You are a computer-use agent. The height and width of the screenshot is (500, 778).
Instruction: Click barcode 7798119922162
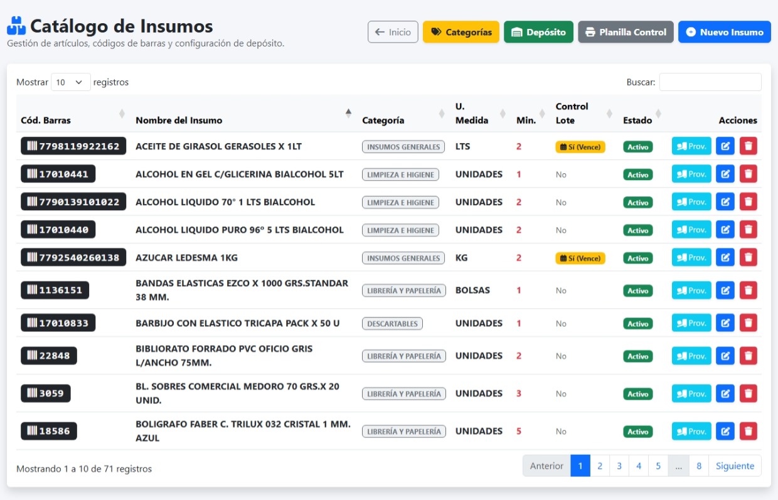point(73,146)
